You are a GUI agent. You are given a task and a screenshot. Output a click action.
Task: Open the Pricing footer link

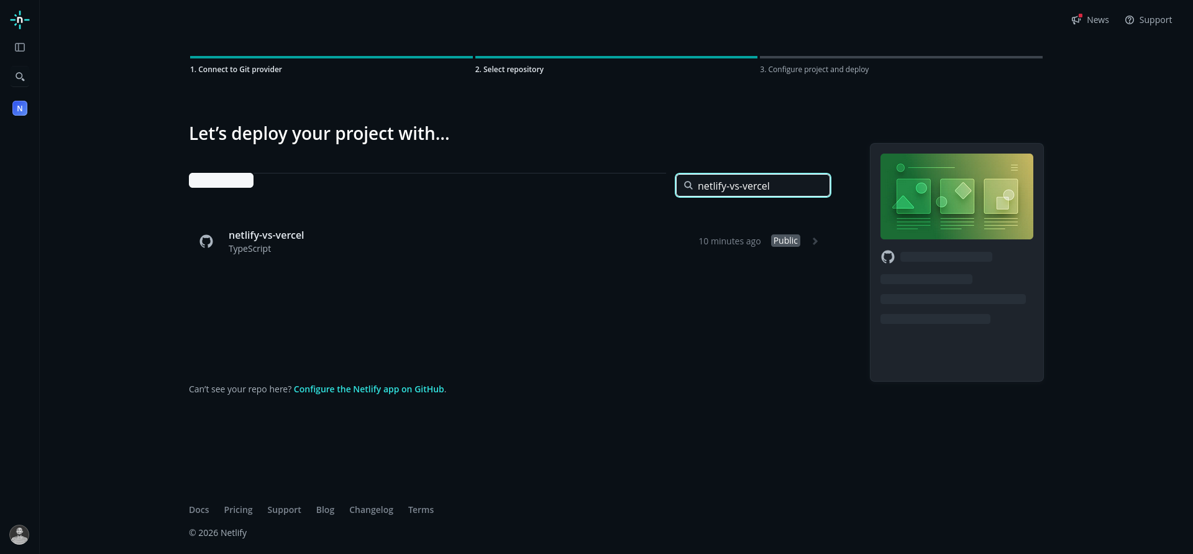239,510
